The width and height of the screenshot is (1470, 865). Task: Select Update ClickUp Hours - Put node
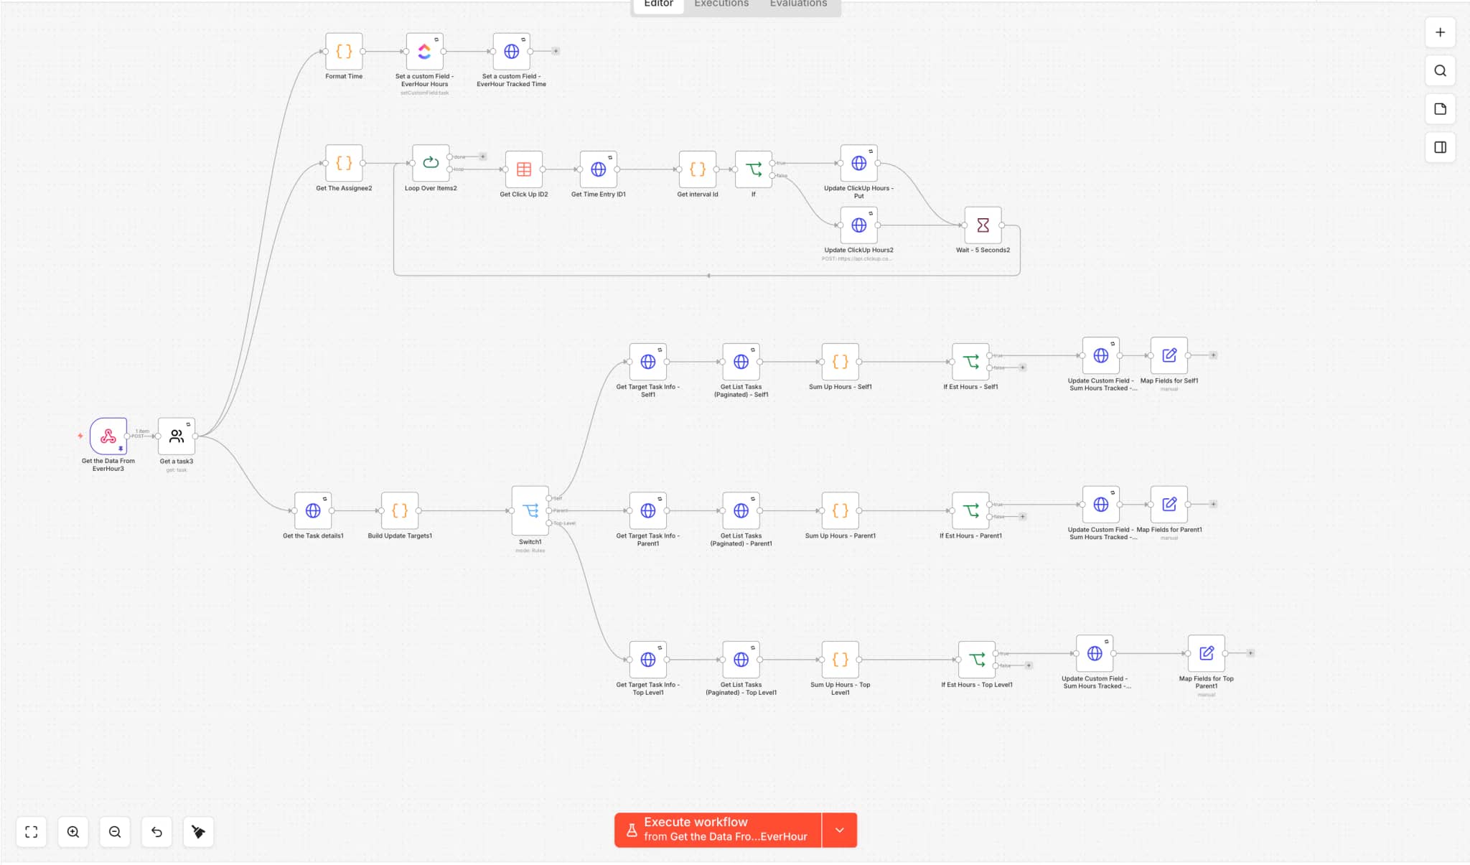pyautogui.click(x=858, y=163)
